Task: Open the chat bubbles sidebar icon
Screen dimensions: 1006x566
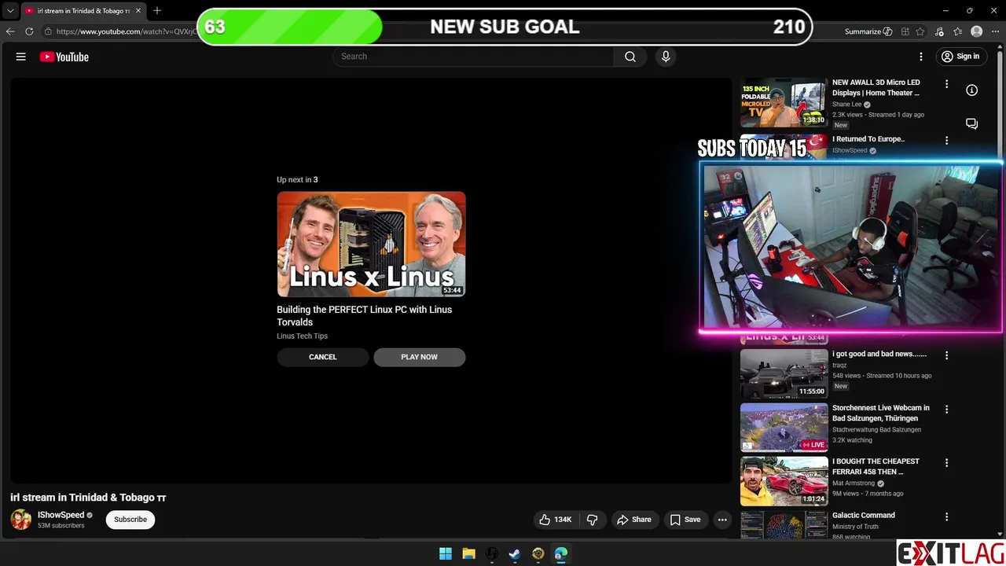Action: coord(972,123)
